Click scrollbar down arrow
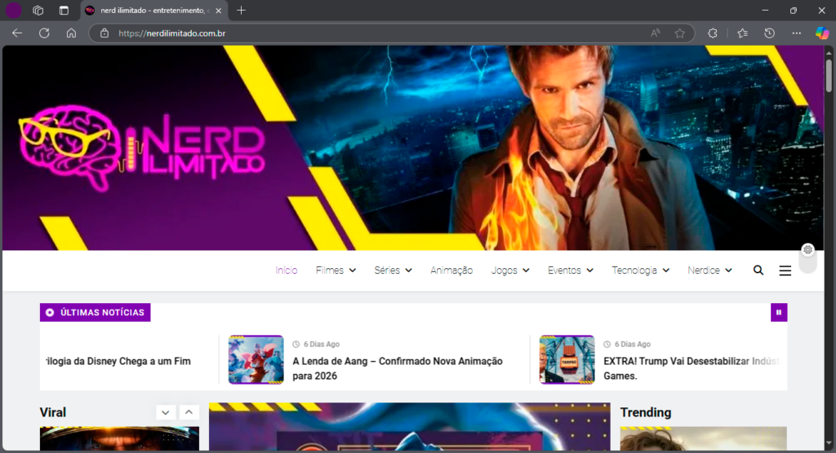836x453 pixels. 829,443
